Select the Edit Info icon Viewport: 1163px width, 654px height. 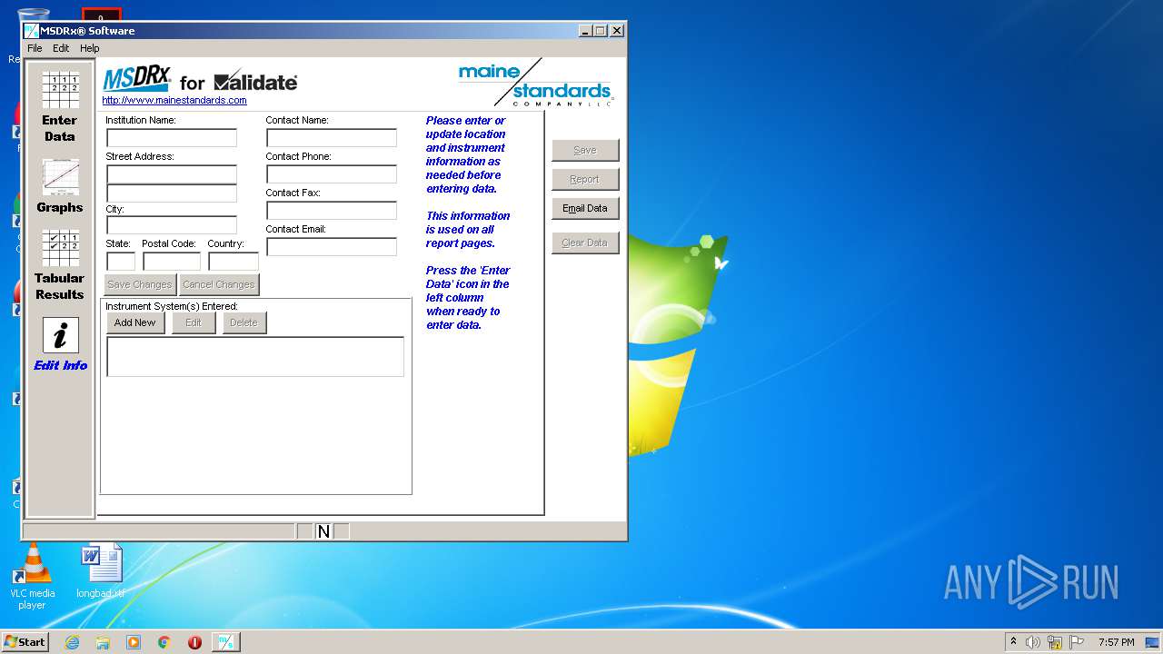pyautogui.click(x=60, y=336)
